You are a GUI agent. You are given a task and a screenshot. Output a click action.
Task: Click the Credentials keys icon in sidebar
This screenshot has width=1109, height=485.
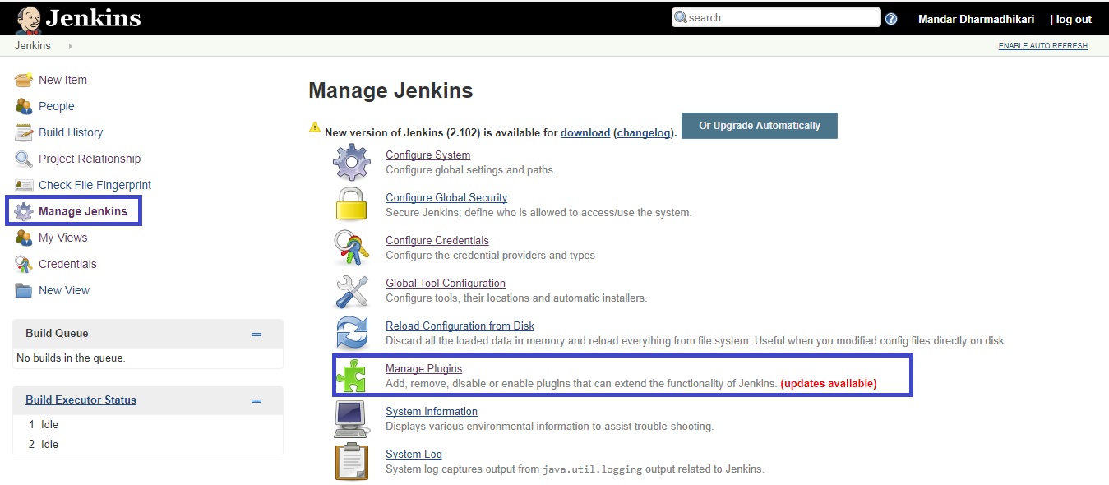pyautogui.click(x=24, y=264)
